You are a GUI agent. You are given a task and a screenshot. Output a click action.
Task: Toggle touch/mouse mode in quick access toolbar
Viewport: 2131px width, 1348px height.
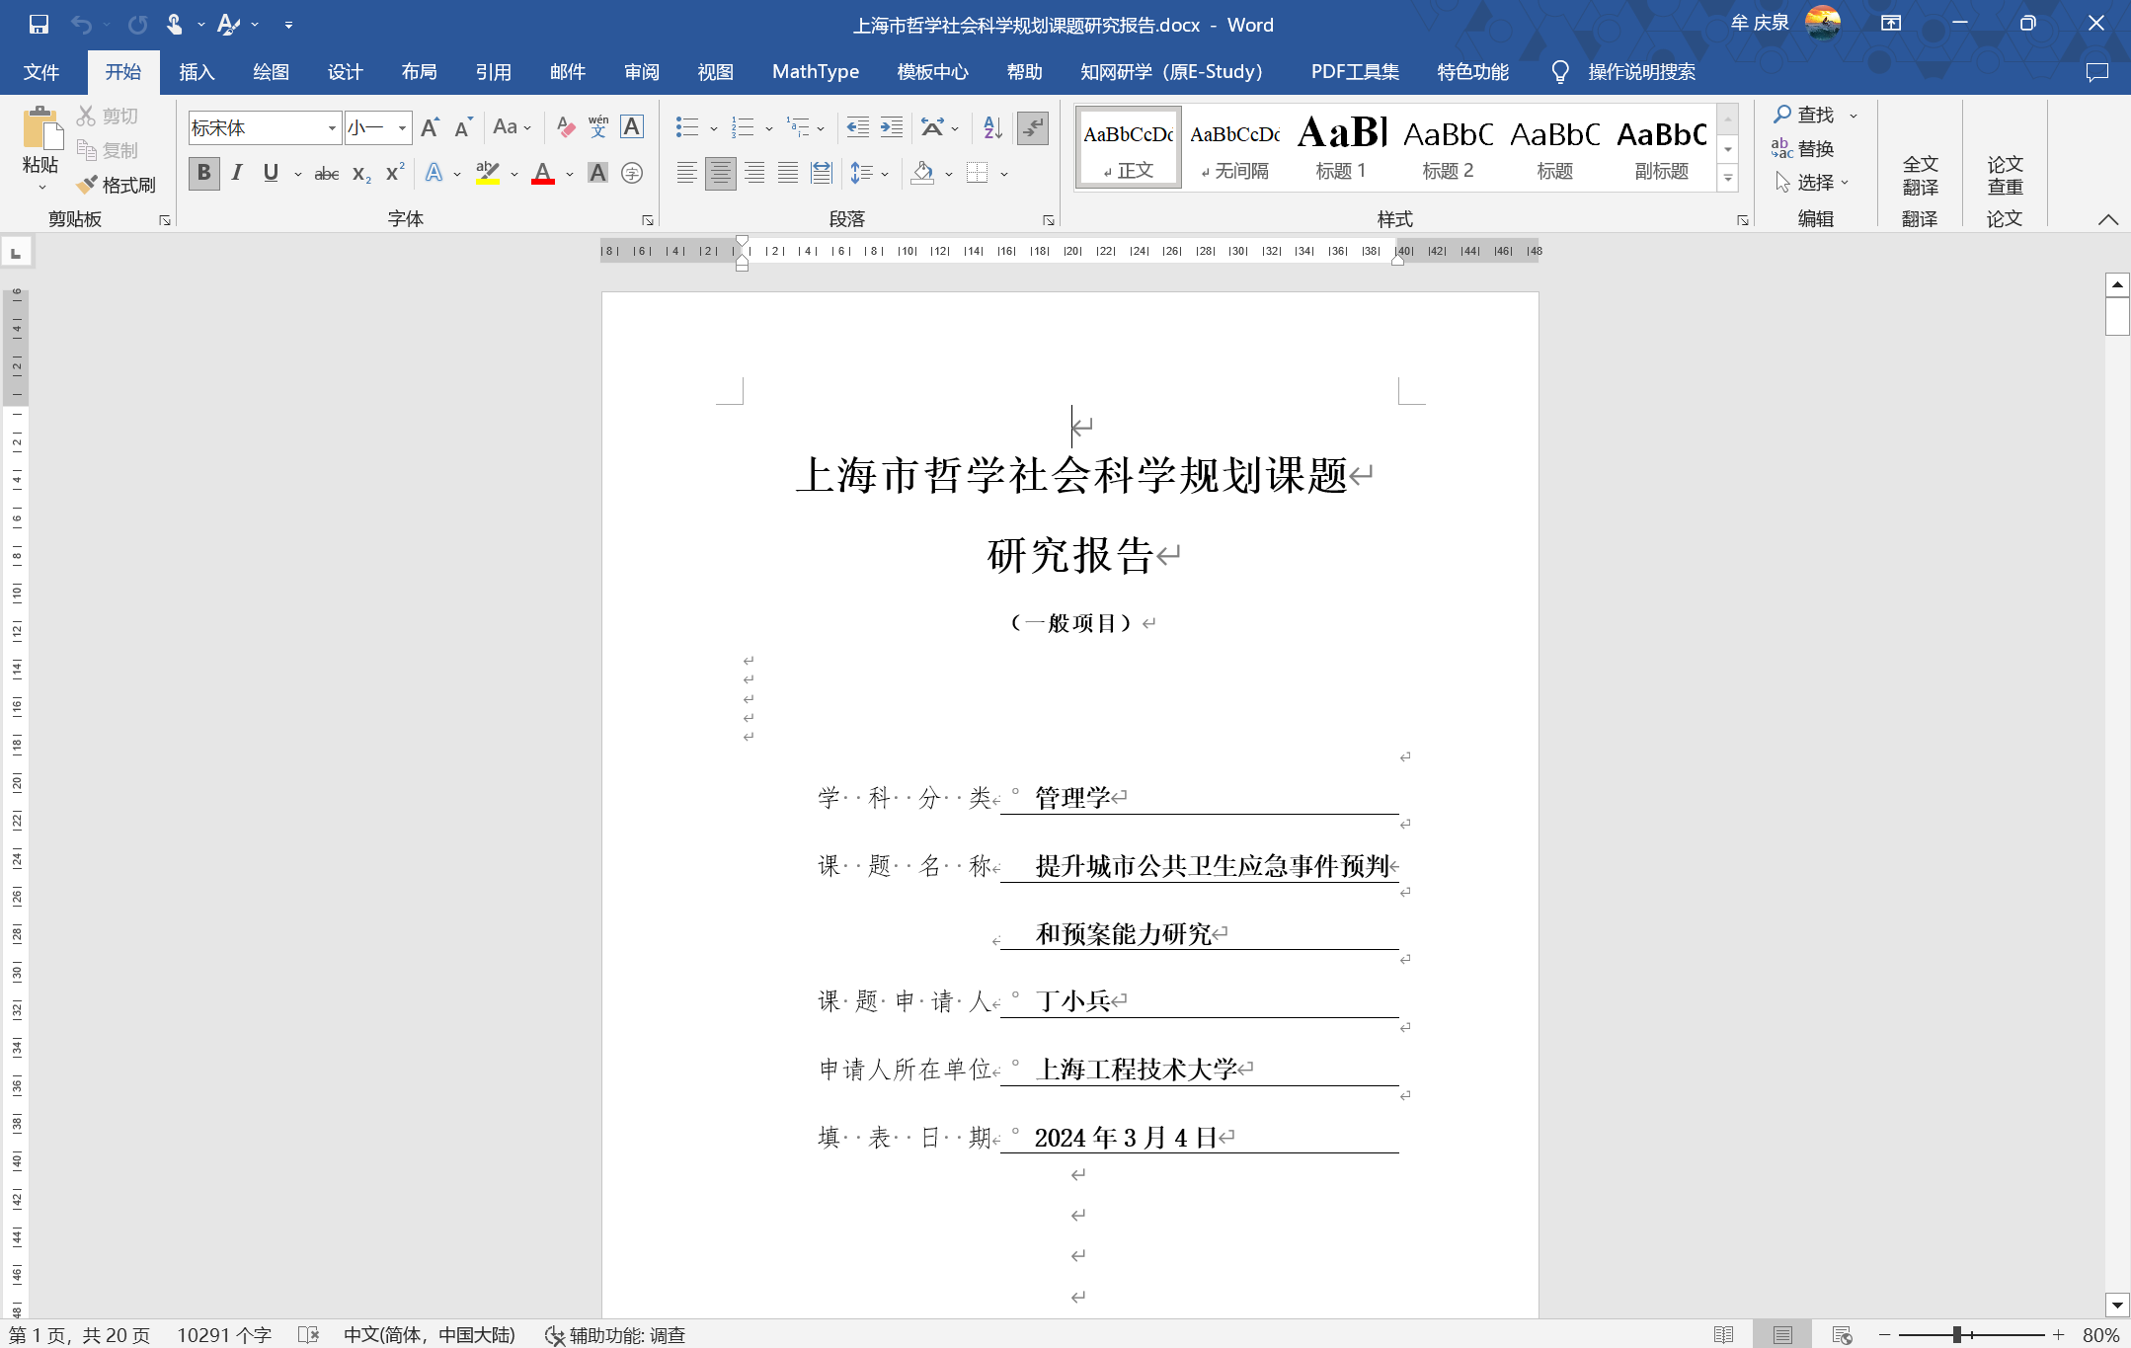[175, 24]
